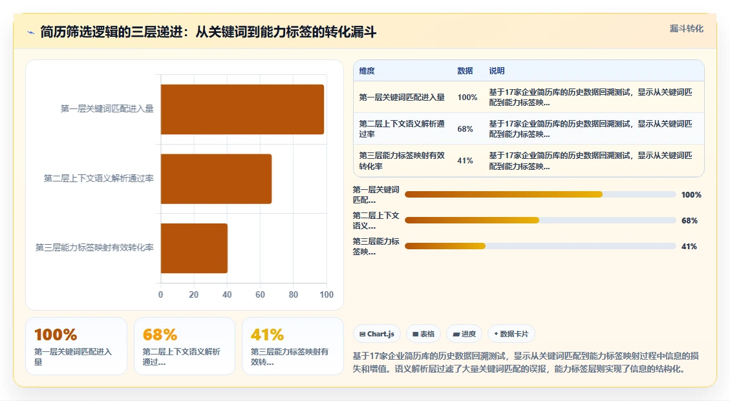
Task: Select the 进度 chip
Action: point(464,334)
